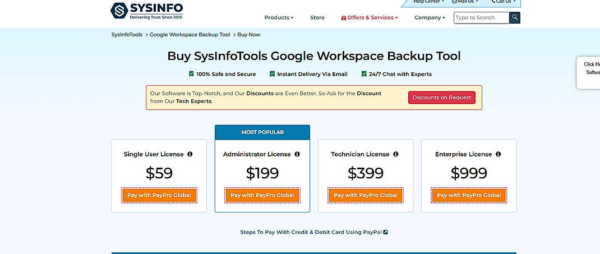
Task: Go to the Store page
Action: pos(317,17)
